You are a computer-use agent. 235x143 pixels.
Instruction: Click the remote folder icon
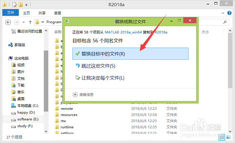click(57, 108)
